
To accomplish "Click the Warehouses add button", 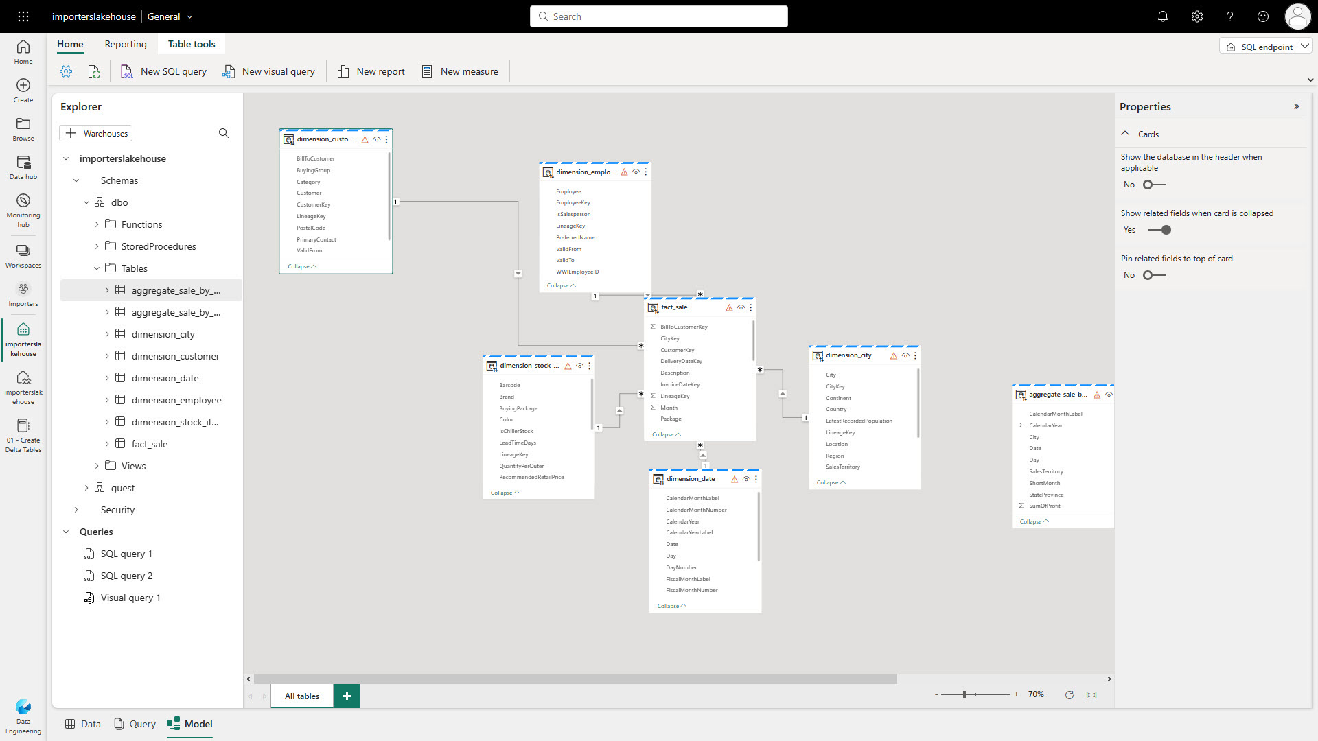I will point(96,133).
